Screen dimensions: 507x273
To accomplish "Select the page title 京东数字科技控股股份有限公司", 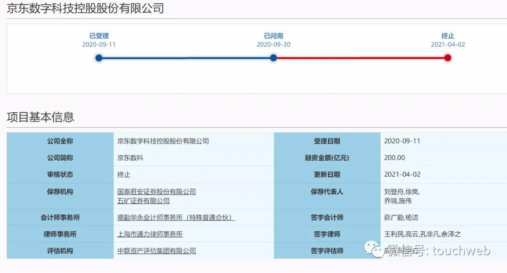I will tap(85, 8).
